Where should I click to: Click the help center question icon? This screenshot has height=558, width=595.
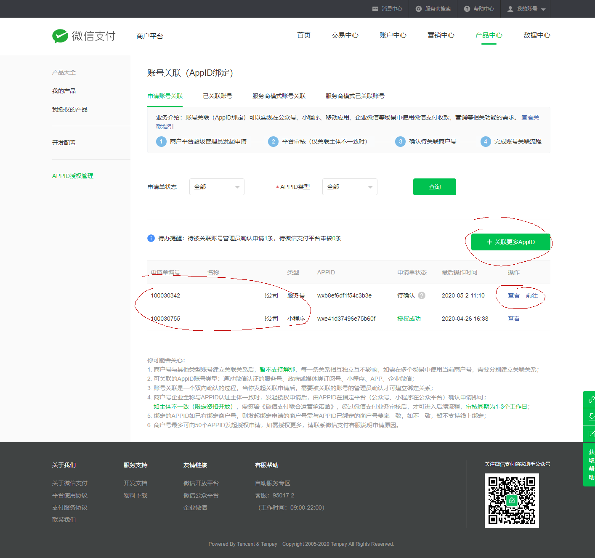coord(467,9)
